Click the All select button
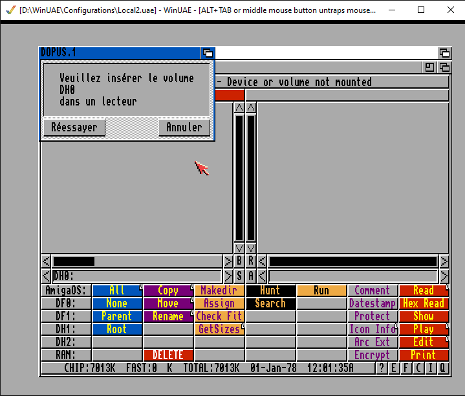Image resolution: width=465 pixels, height=396 pixels. click(x=117, y=291)
